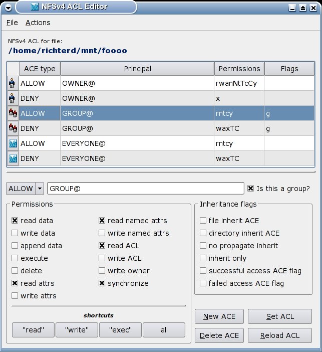The height and width of the screenshot is (352, 322).
Task: Sort the list by the Principal column header
Action: [x=137, y=69]
